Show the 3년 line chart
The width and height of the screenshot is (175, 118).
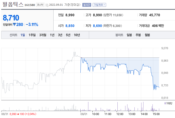[x=60, y=35]
